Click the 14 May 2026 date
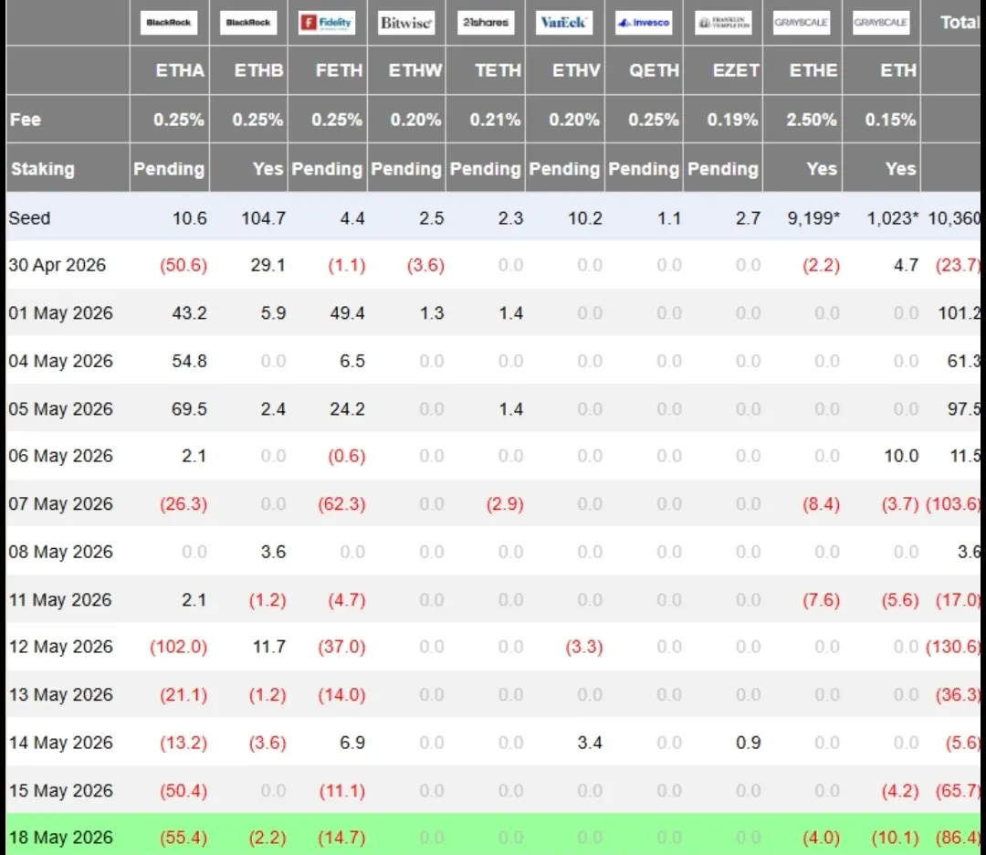This screenshot has height=855, width=986. click(60, 743)
